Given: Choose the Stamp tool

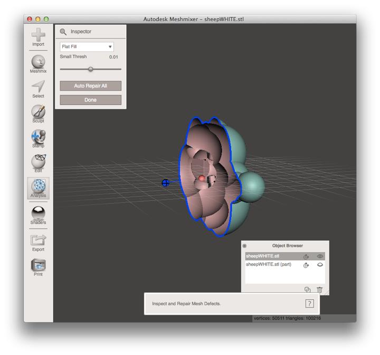Looking at the screenshot, I should point(38,137).
